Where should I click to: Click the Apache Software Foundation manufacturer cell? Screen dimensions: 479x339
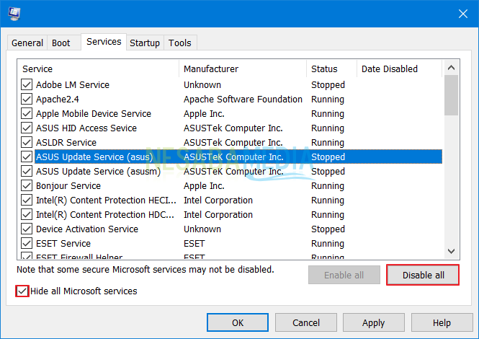(x=243, y=99)
